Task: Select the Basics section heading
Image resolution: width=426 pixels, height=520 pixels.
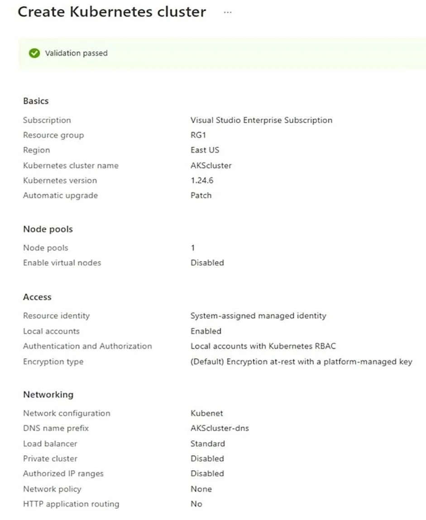Action: (36, 101)
